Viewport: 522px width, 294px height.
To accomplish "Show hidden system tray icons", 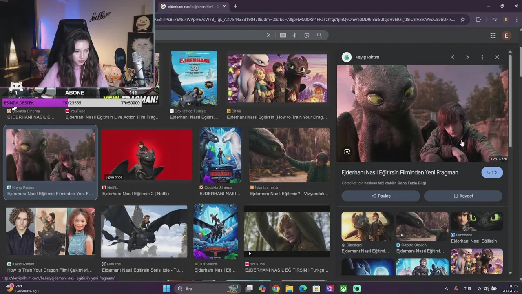I will [x=446, y=289].
